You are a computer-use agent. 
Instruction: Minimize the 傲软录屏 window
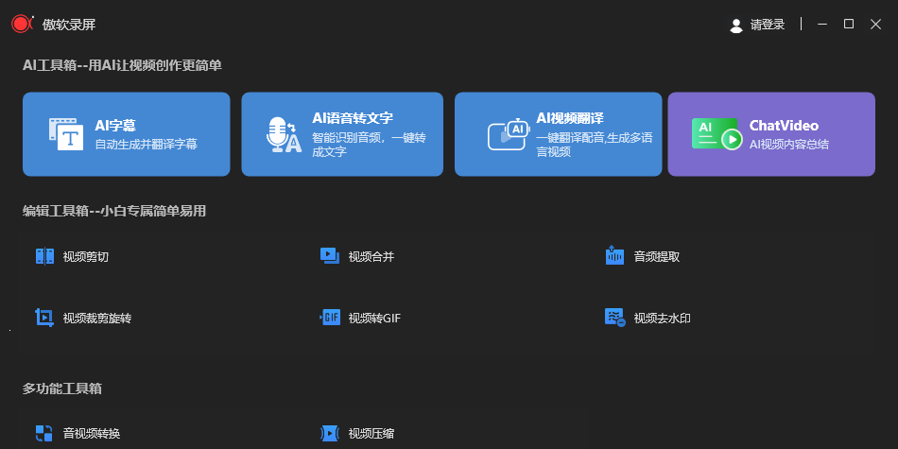(822, 24)
